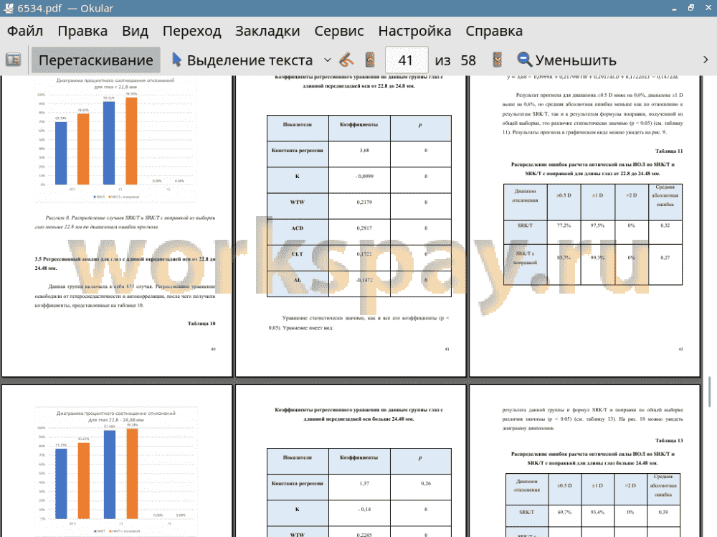
Task: Click the vertical document scrollbar handle
Action: 709,391
